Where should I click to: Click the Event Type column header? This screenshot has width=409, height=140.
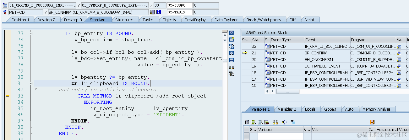coord(287,40)
